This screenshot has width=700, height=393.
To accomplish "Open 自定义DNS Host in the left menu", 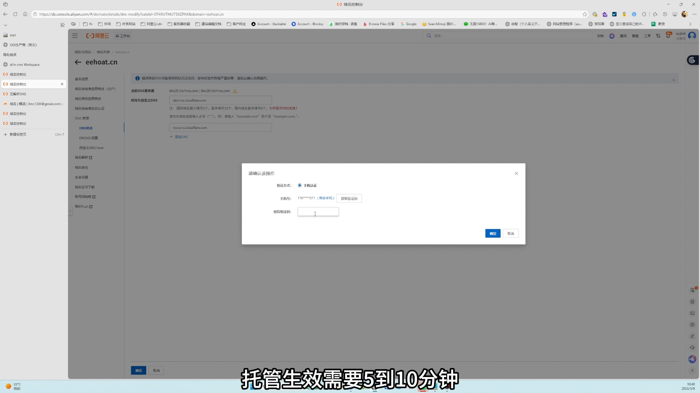I will click(91, 148).
